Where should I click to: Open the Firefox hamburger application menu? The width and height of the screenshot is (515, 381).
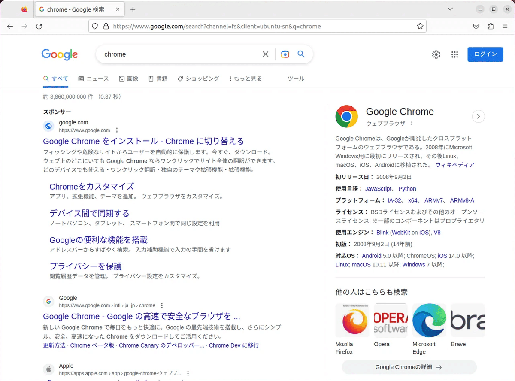tap(505, 26)
